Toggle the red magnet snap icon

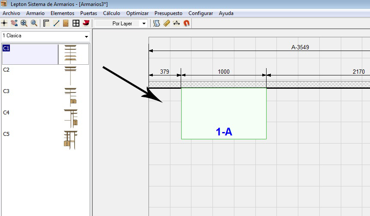[186, 23]
